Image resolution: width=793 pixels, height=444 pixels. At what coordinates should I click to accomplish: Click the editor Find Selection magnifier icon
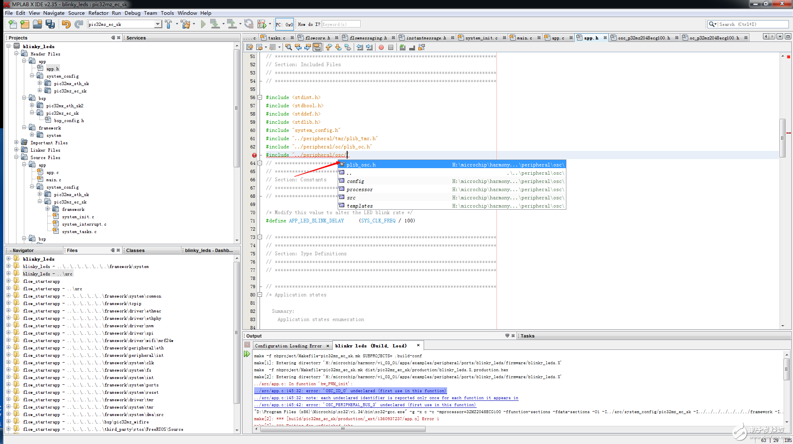coord(288,47)
